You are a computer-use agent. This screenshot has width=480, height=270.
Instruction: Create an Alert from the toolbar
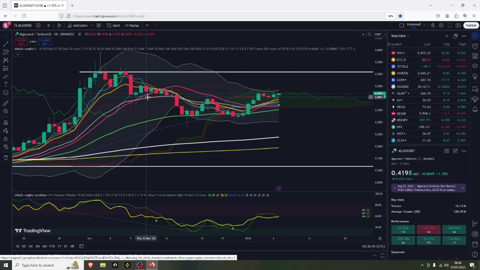point(113,25)
